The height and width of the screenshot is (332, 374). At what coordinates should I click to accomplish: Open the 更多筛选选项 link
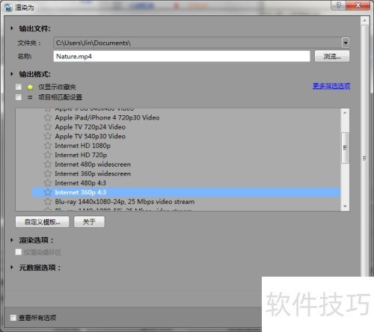pyautogui.click(x=331, y=86)
